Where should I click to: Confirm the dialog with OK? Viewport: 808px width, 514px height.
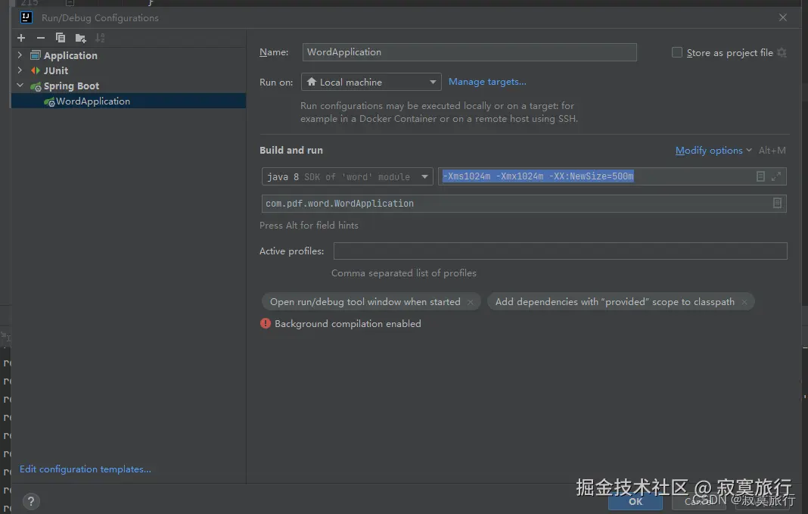(636, 501)
